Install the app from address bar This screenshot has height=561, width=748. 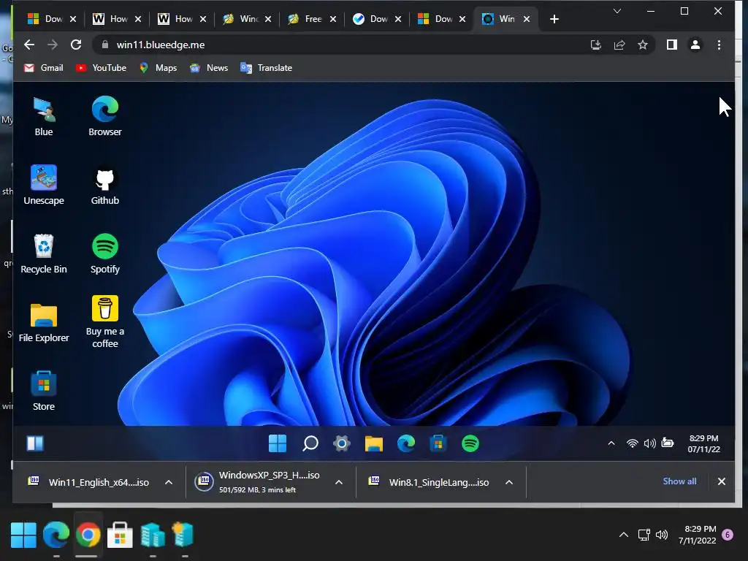pos(596,45)
